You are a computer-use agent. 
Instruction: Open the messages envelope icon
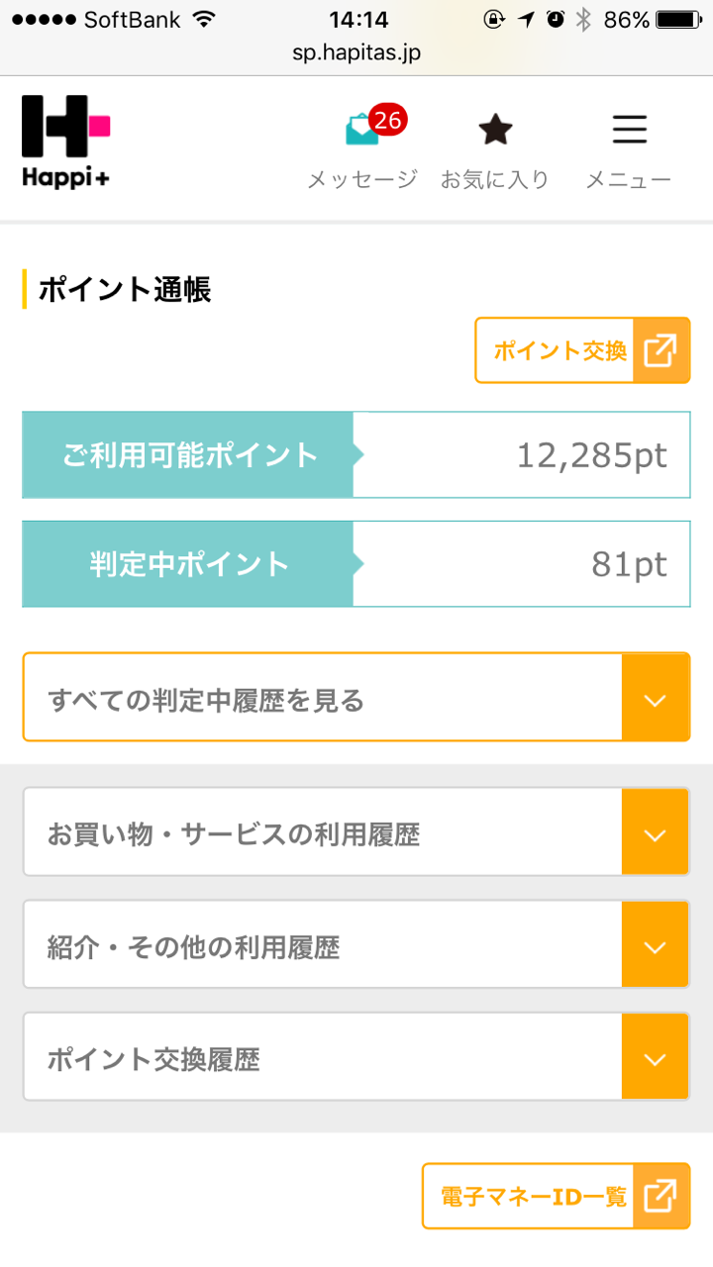tap(359, 132)
